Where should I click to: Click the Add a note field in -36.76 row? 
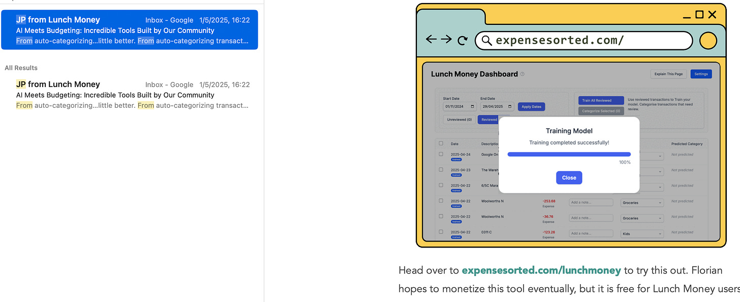tap(591, 218)
